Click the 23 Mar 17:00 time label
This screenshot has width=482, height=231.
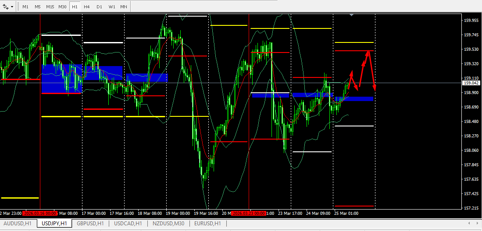[x=289, y=213]
